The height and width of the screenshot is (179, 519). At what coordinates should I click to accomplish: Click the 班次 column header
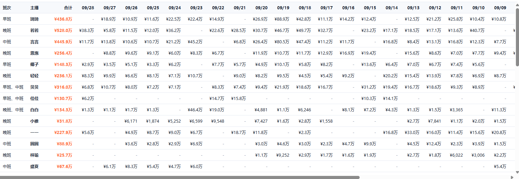pyautogui.click(x=7, y=8)
